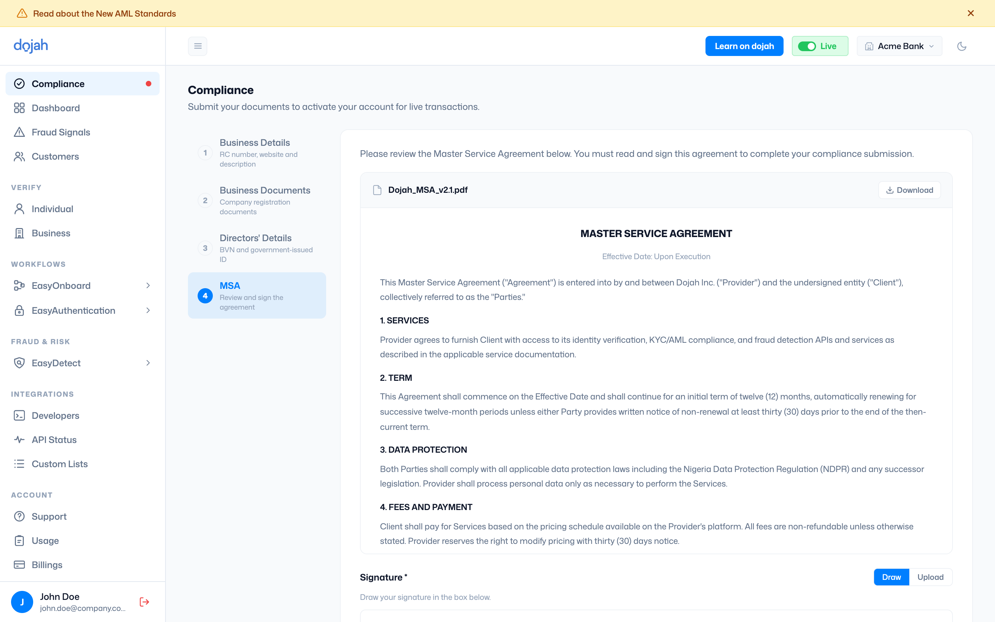
Task: Expand the EasyDetect submenu chevron
Action: [x=148, y=363]
